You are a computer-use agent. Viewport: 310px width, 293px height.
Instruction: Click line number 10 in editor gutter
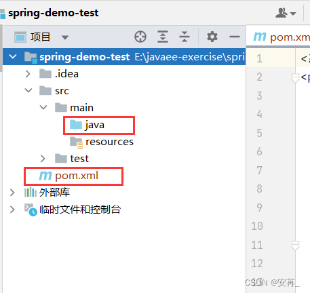pos(257,226)
